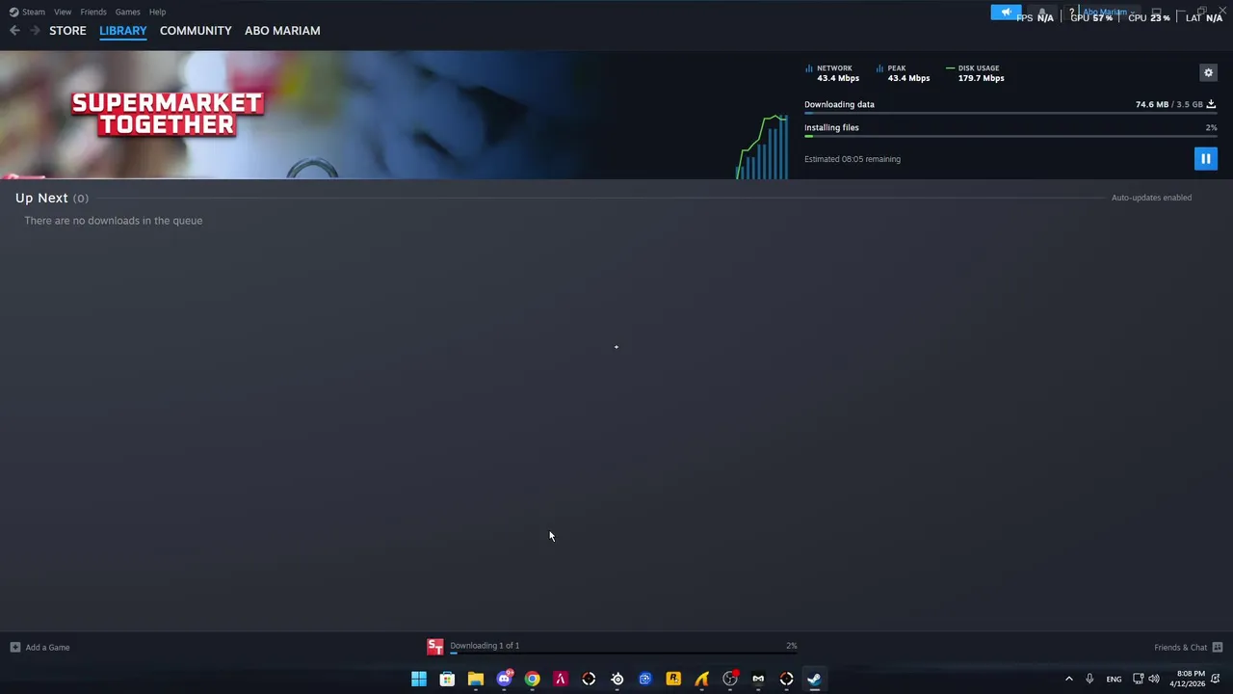1233x694 pixels.
Task: Click the microphone tray icon
Action: [1089, 680]
